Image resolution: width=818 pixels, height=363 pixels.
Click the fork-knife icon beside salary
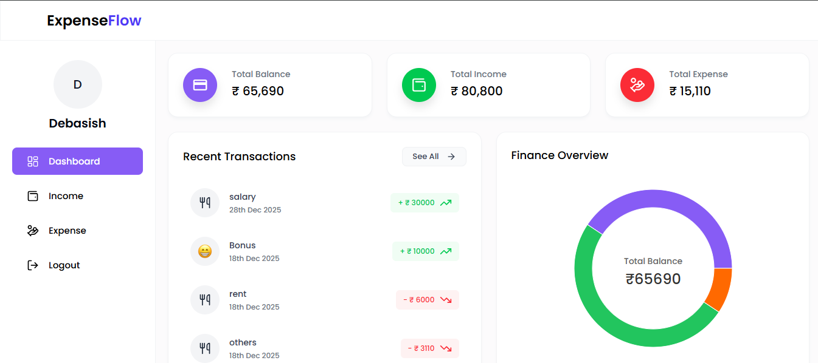(205, 203)
